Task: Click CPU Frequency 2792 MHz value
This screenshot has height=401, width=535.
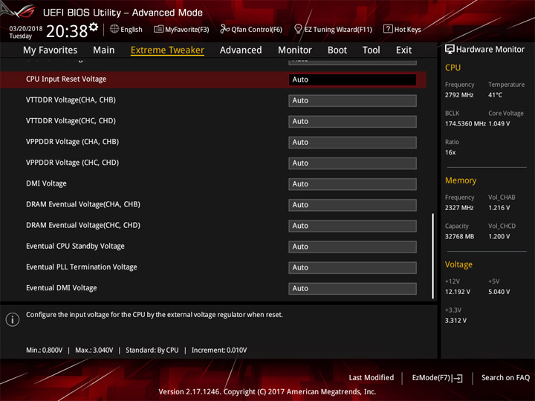Action: coord(459,95)
